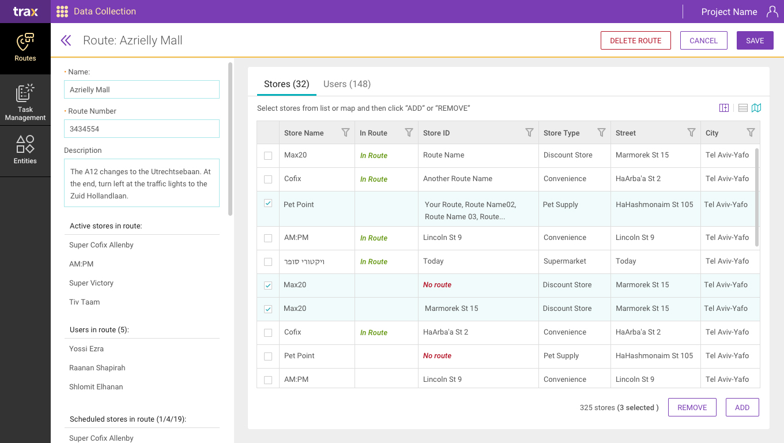Check the Cofix Another Route Name row
Screen dimensions: 784x443
(268, 179)
